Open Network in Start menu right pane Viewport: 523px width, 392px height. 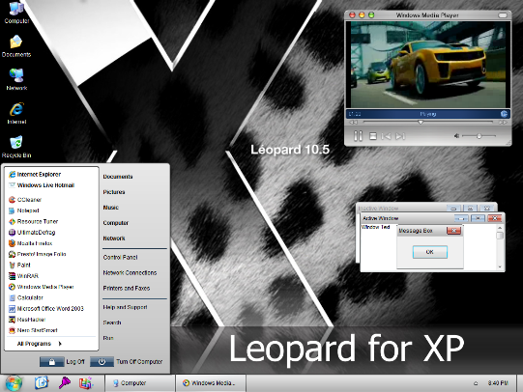[x=114, y=238]
